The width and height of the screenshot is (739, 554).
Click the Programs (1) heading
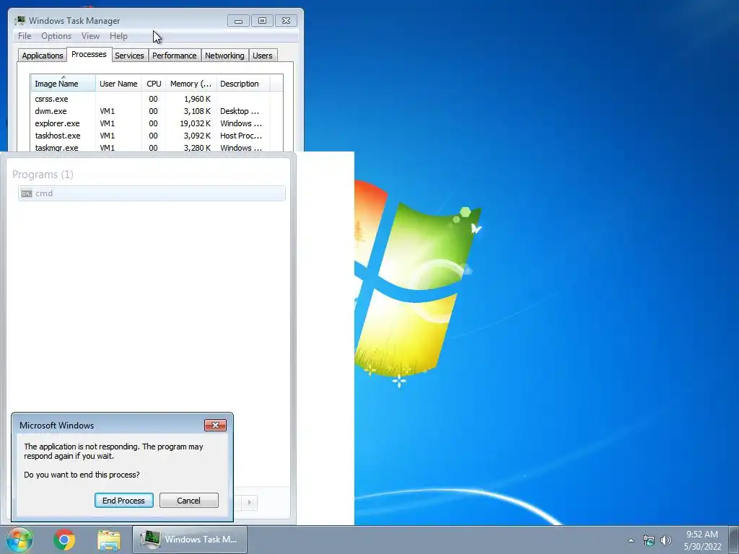point(43,175)
